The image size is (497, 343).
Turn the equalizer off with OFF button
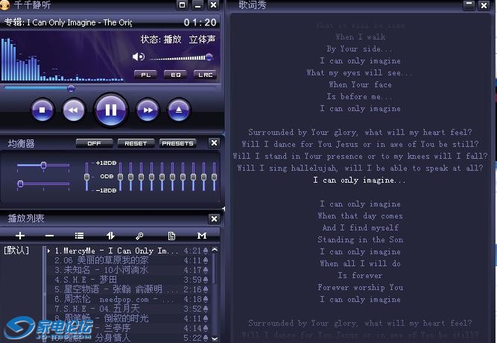(94, 143)
